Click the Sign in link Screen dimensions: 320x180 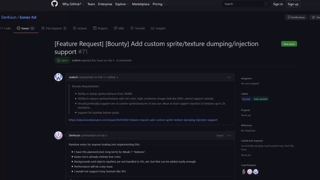point(278,4)
